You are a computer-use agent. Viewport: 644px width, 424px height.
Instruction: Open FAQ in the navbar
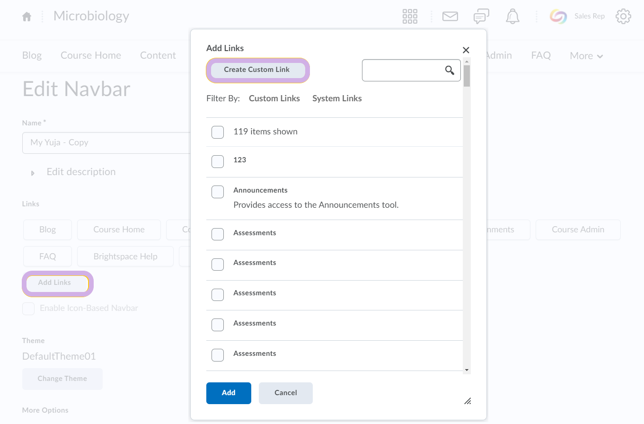[x=541, y=55]
